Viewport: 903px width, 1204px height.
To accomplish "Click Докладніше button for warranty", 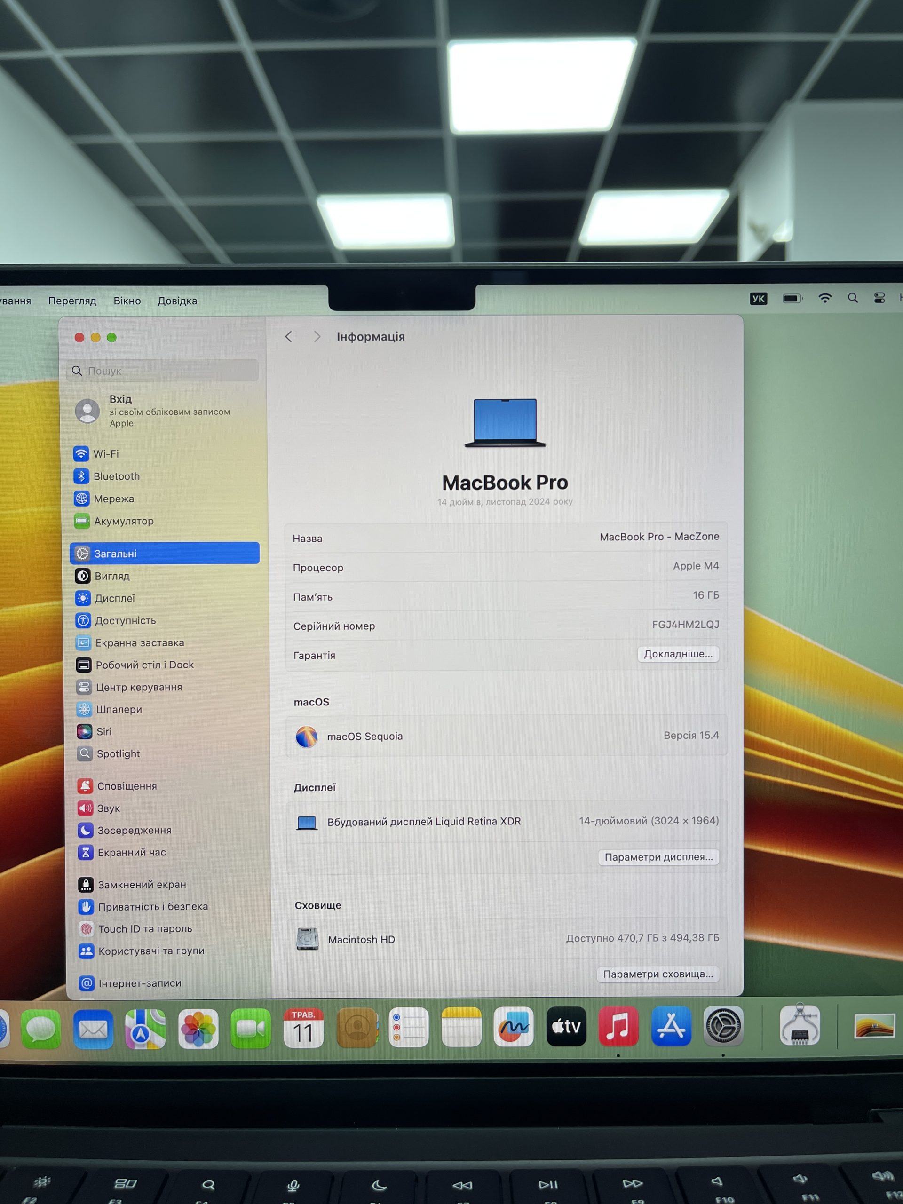I will click(678, 654).
